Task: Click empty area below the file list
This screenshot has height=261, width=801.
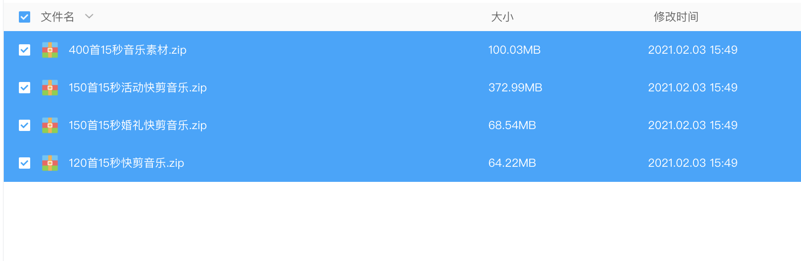Action: click(401, 221)
